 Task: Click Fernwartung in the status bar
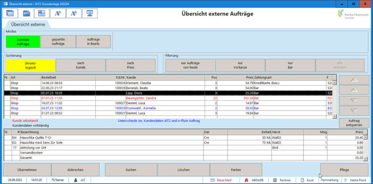pos(329,180)
